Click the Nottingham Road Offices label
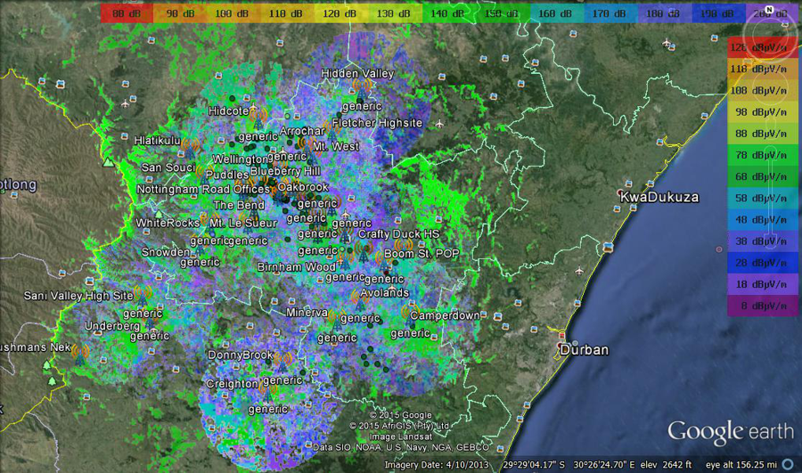This screenshot has width=802, height=473. pos(204,190)
